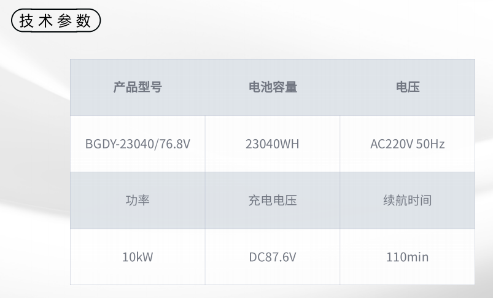This screenshot has height=298, width=493.
Task: Click the DC87.6V charging voltage value
Action: click(x=273, y=257)
